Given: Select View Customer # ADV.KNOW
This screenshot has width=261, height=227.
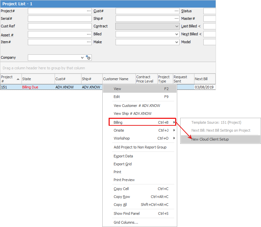Looking at the screenshot, I should [140, 106].
